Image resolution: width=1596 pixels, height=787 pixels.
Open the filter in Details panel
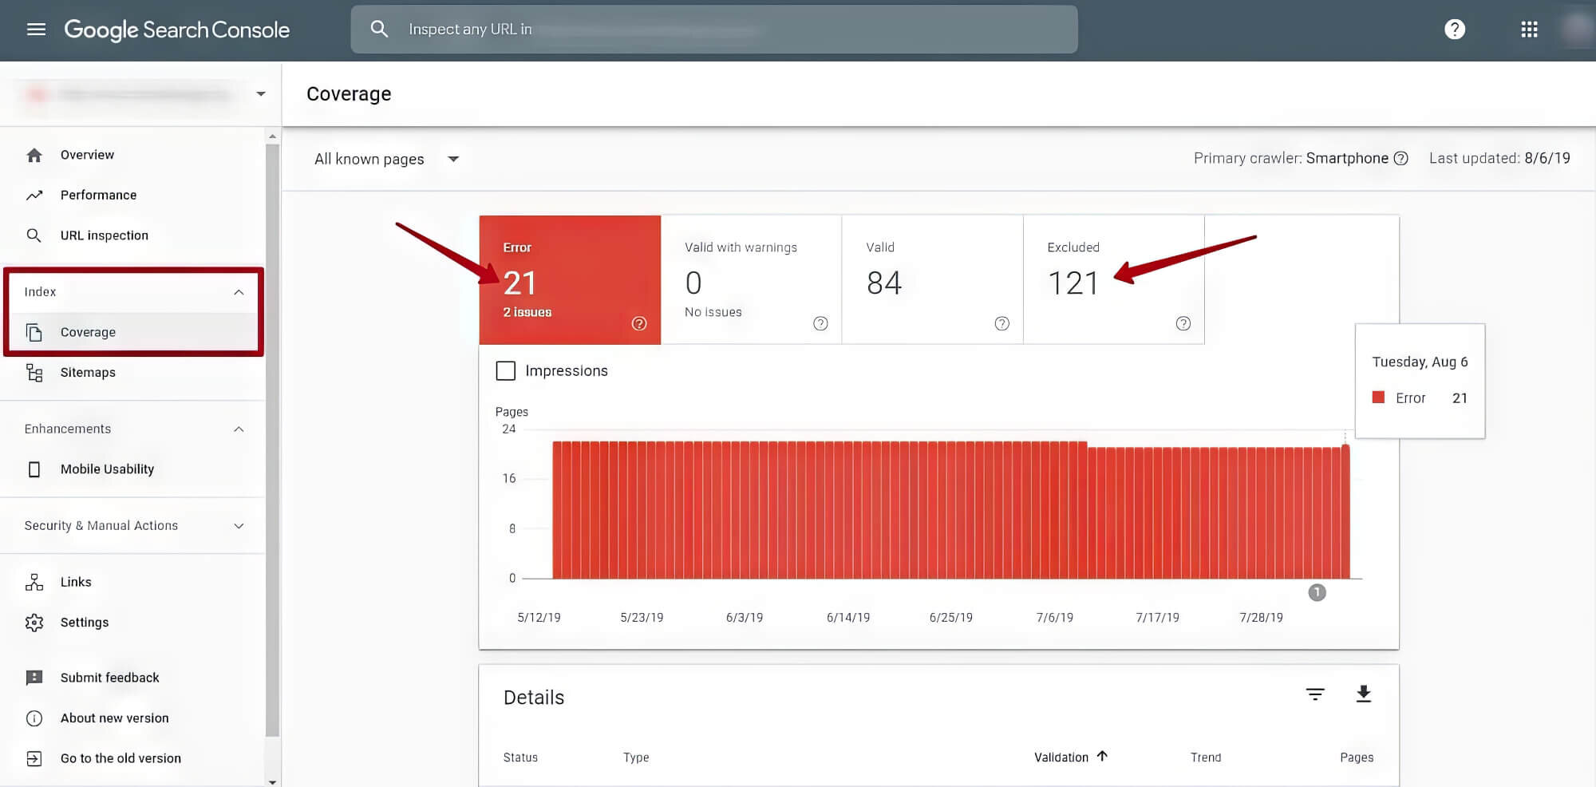pos(1315,694)
